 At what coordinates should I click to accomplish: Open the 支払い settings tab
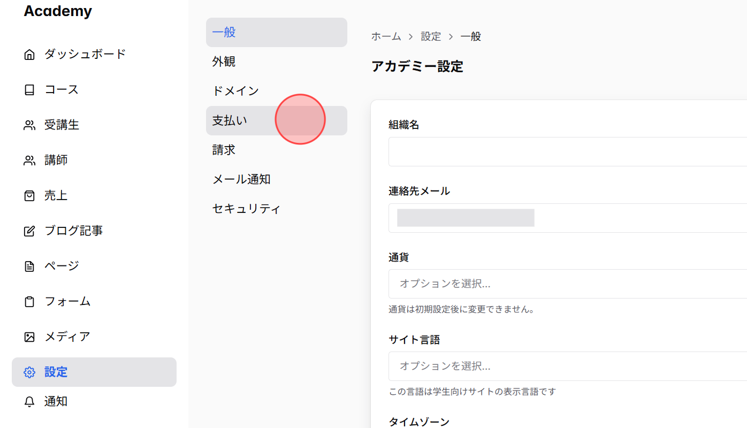point(230,120)
